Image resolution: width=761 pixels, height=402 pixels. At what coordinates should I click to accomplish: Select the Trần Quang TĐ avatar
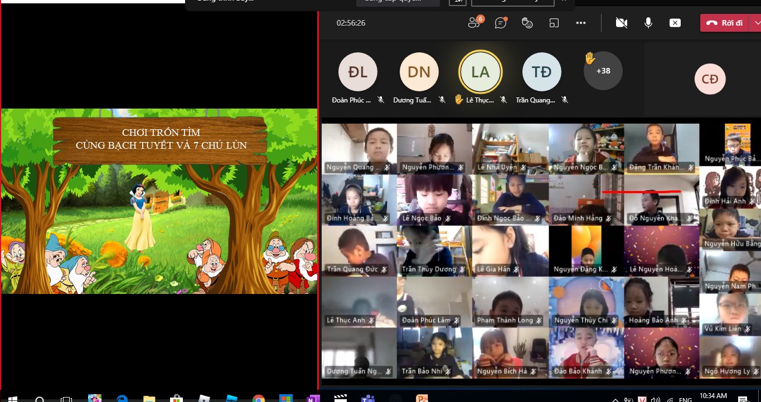pyautogui.click(x=541, y=72)
